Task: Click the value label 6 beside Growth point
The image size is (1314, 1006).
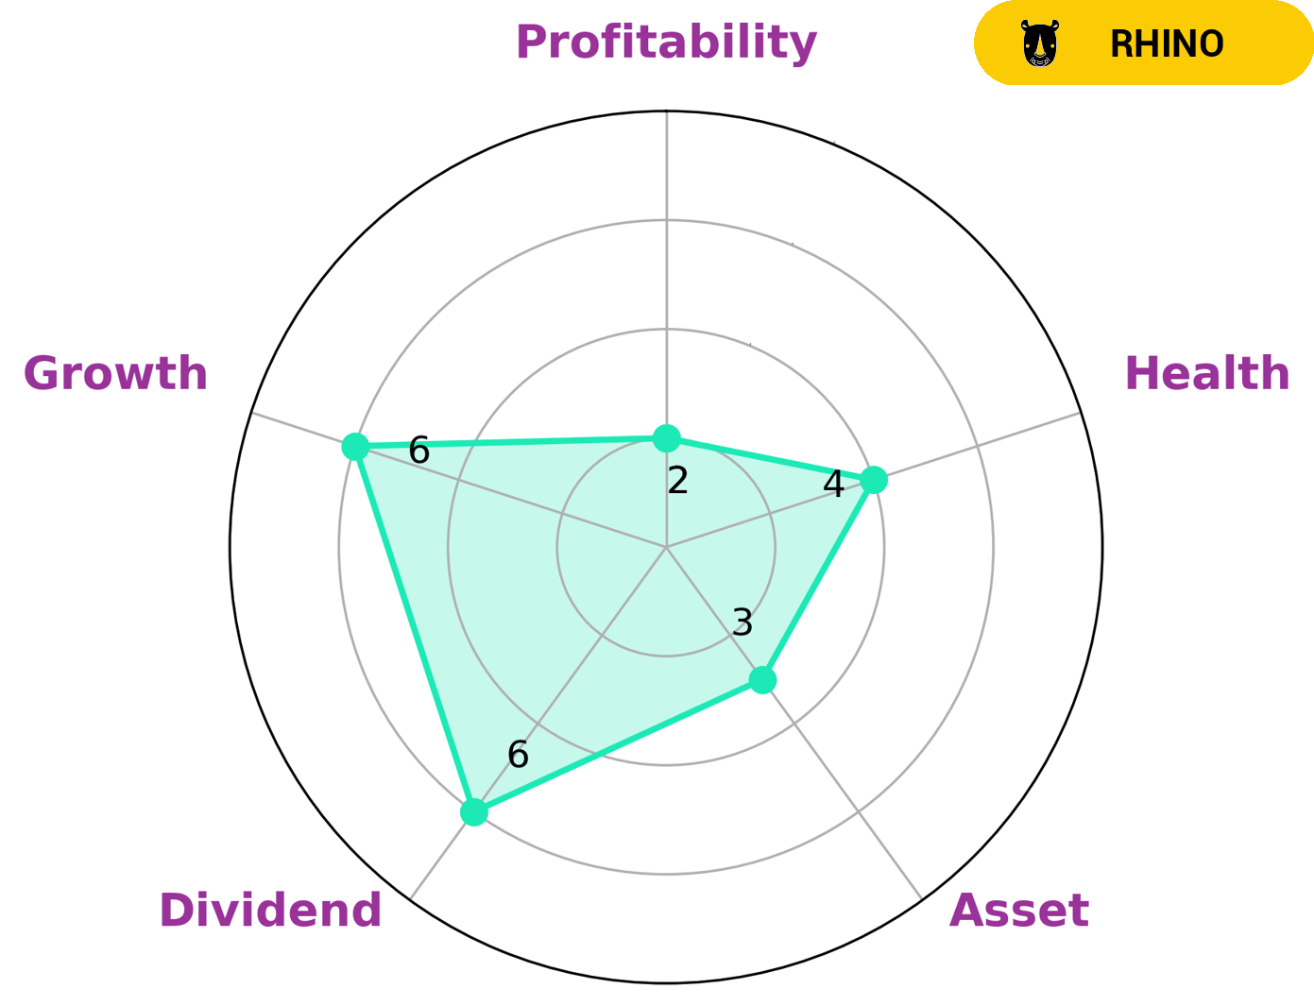Action: click(x=418, y=452)
